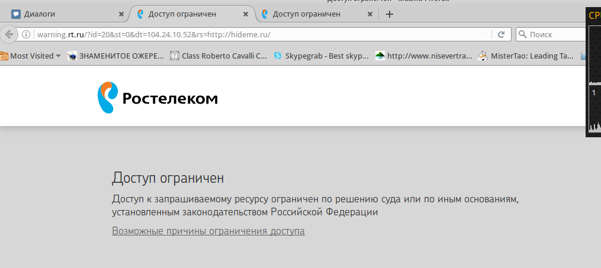Reload the current page
The image size is (601, 268).
pyautogui.click(x=501, y=34)
